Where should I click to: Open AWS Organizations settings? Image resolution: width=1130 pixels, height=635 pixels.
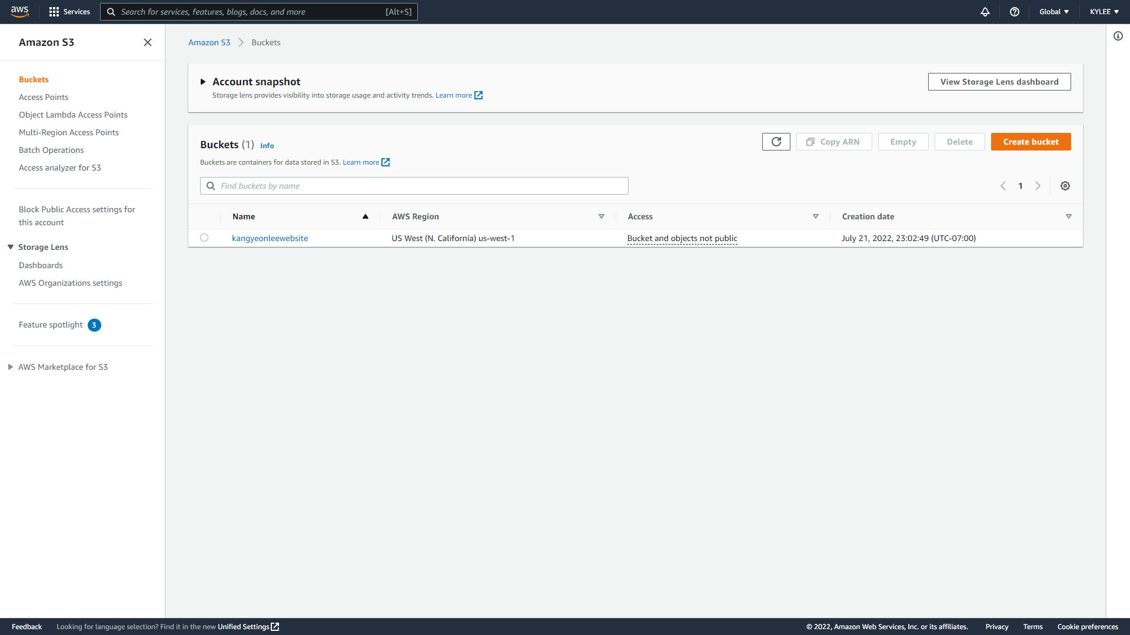[x=71, y=283]
